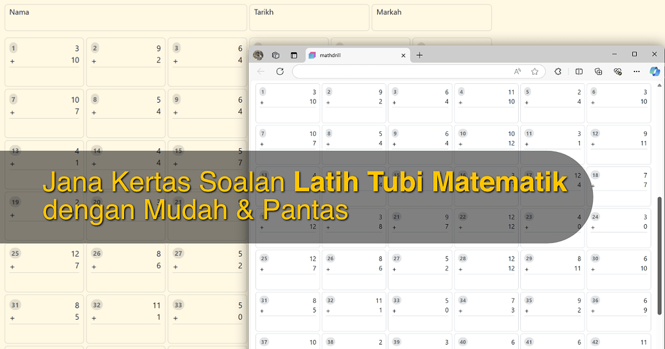Close the mathdrill tab

pos(403,55)
